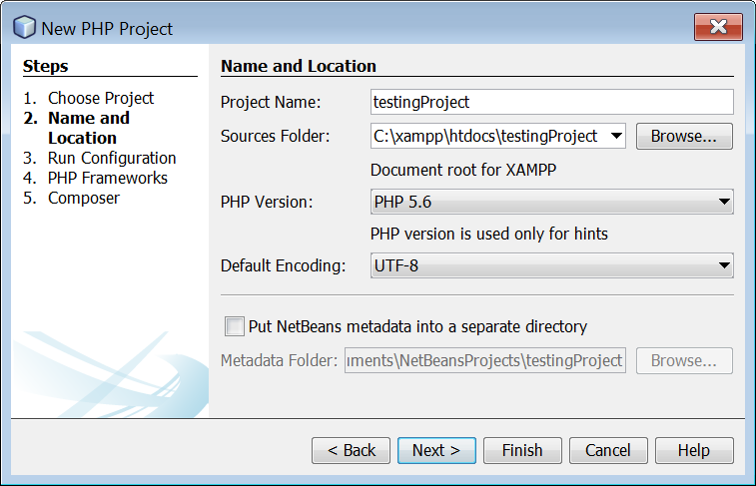Screen dimensions: 756x486
Task: Click the Finish button
Action: click(522, 450)
